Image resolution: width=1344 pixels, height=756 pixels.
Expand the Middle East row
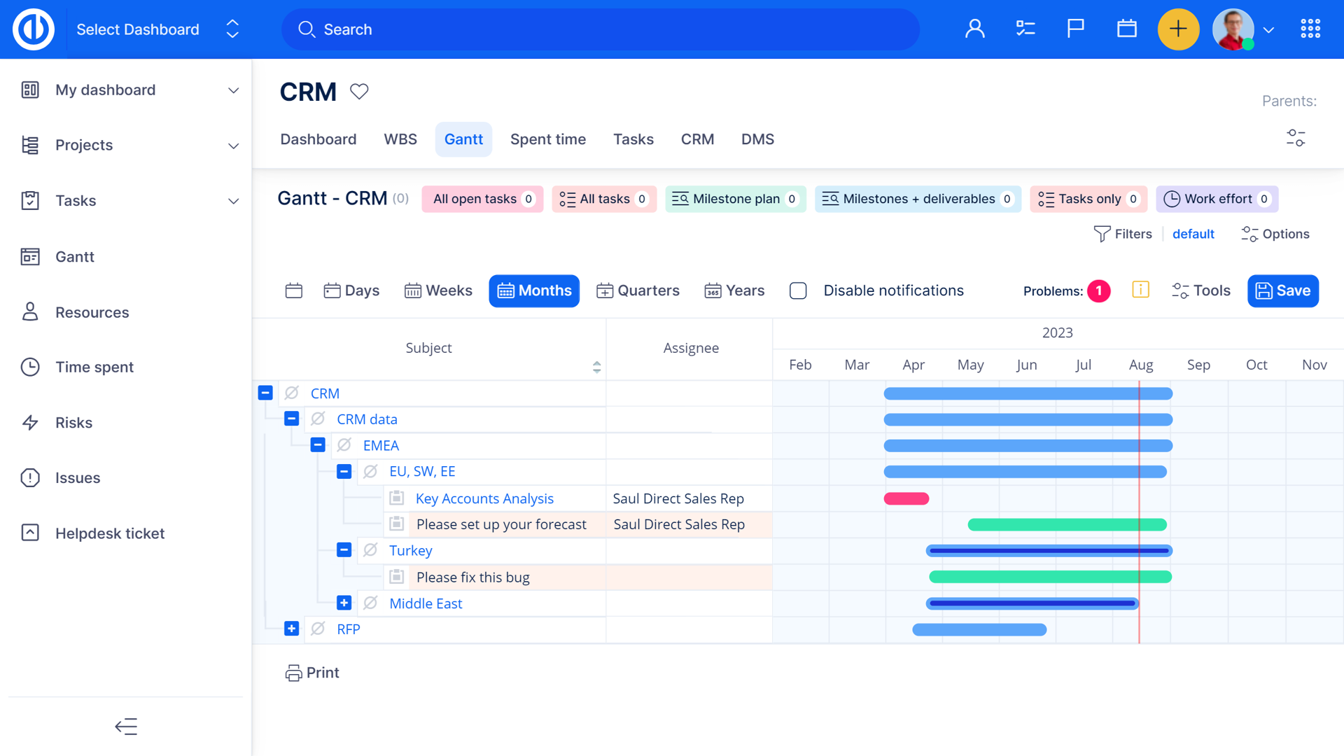[x=344, y=603]
